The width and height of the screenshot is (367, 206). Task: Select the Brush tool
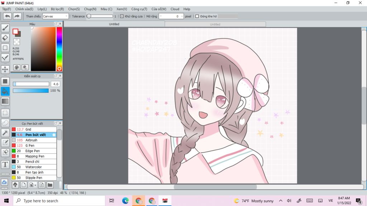click(x=5, y=28)
